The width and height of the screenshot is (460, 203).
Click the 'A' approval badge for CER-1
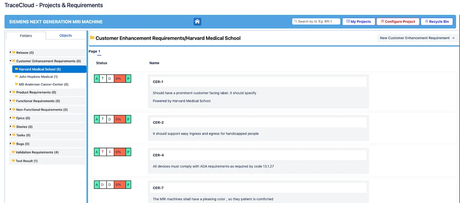pyautogui.click(x=97, y=78)
